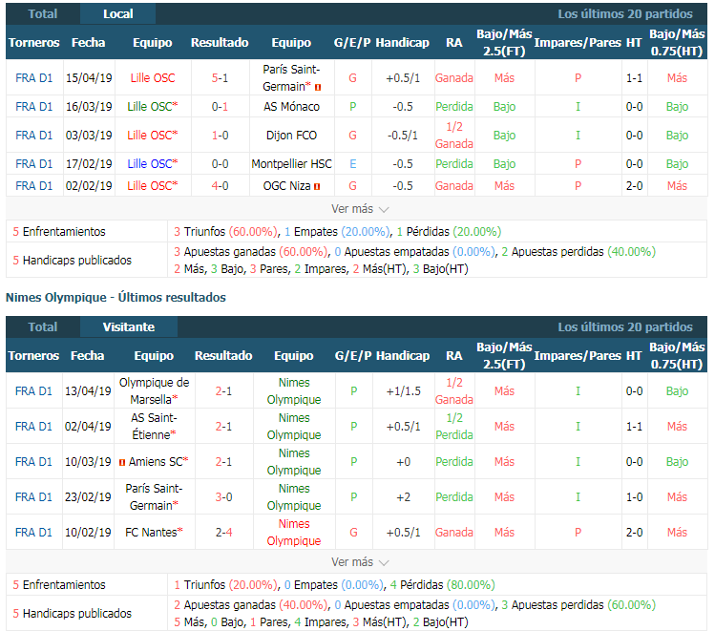Open FRA D1 league link for 10/03/19
This screenshot has width=715, height=631.
click(33, 462)
